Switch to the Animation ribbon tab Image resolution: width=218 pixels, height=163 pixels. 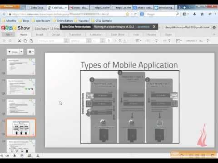[96, 34]
